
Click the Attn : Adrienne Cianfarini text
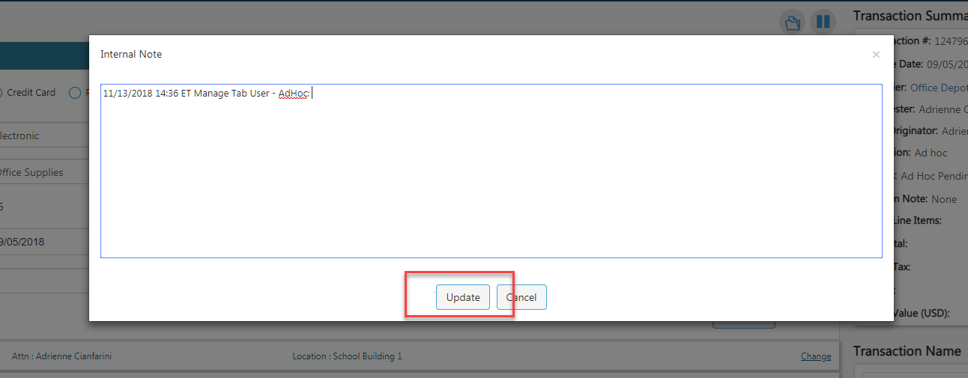61,356
